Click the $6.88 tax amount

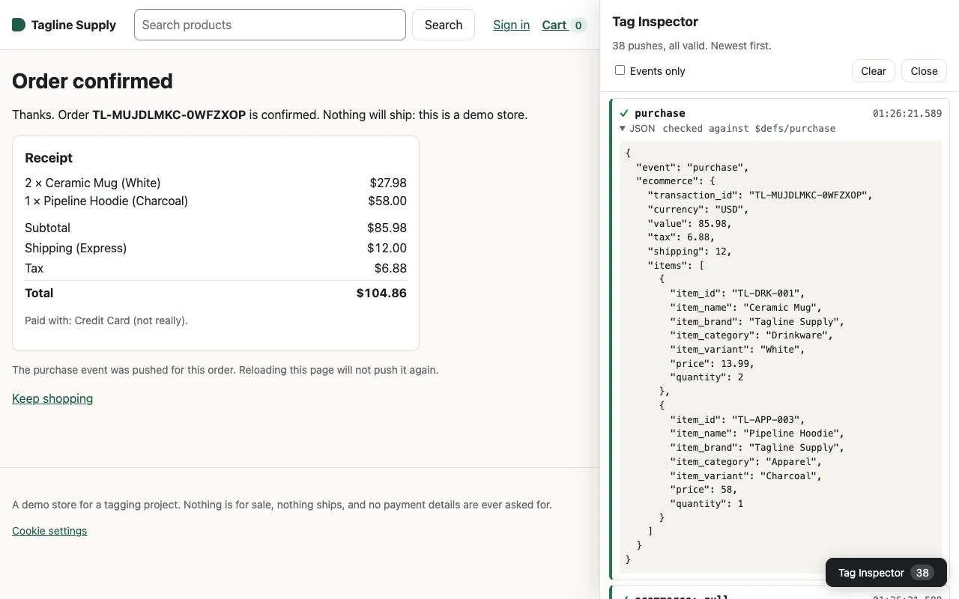(x=390, y=268)
